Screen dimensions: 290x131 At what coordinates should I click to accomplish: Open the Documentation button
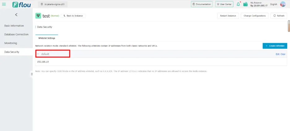(x=202, y=4)
